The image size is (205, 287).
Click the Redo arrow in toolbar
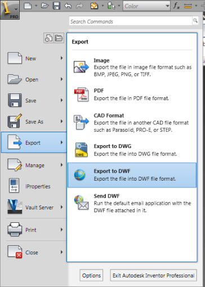click(79, 6)
